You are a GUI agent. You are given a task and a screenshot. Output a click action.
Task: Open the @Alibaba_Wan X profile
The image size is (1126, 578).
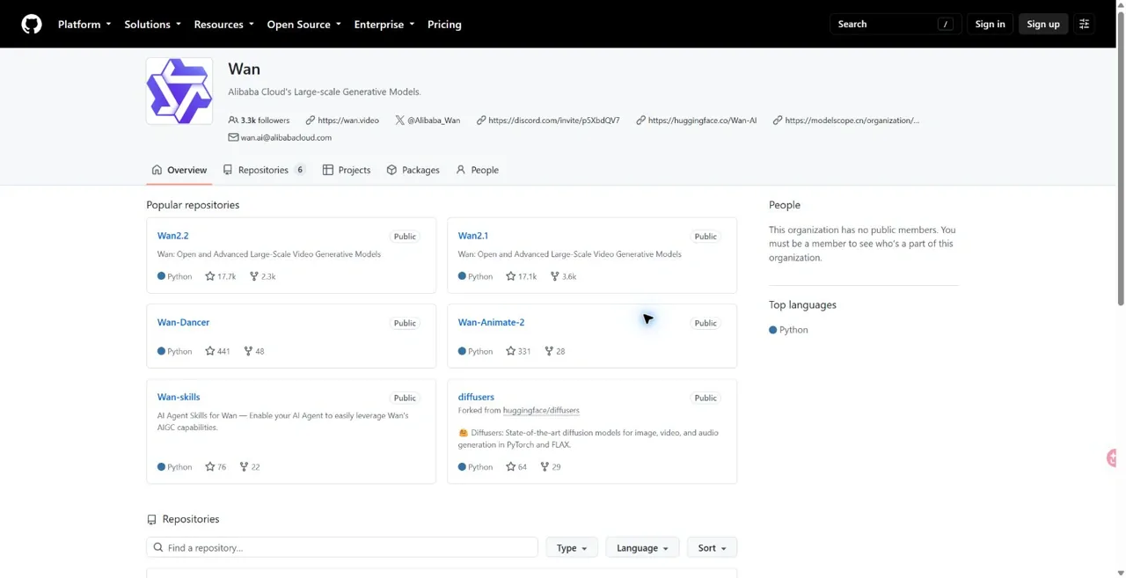click(428, 121)
